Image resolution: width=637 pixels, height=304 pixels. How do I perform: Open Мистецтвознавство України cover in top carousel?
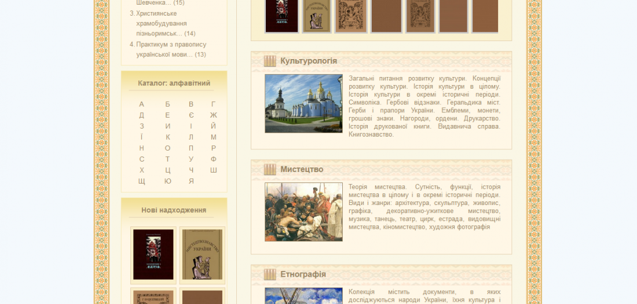point(316,16)
